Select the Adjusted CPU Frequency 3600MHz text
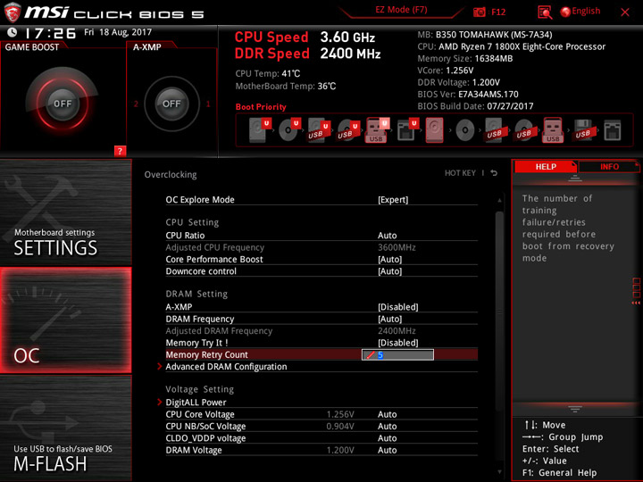 [397, 247]
